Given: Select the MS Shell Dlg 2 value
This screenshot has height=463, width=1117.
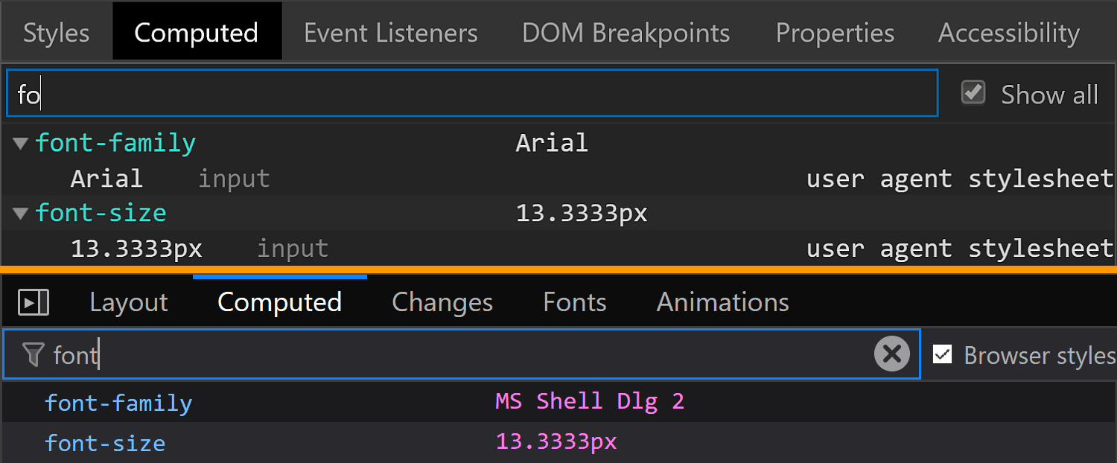Looking at the screenshot, I should pyautogui.click(x=590, y=402).
